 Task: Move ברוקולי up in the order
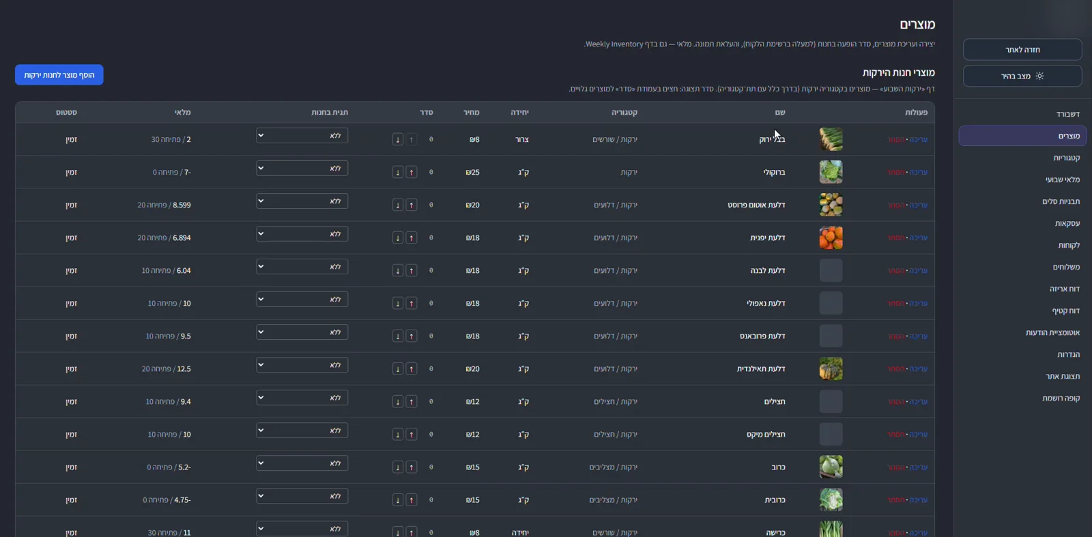(x=412, y=172)
